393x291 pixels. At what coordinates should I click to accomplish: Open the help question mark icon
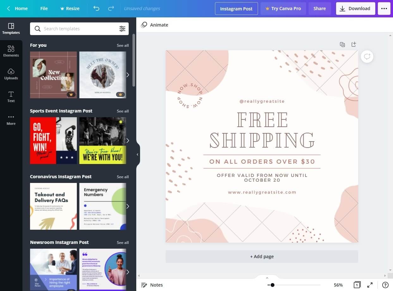(385, 285)
